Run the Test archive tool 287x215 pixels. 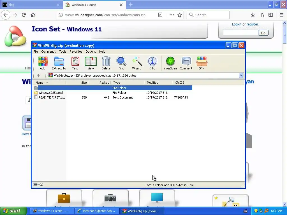coord(75,63)
